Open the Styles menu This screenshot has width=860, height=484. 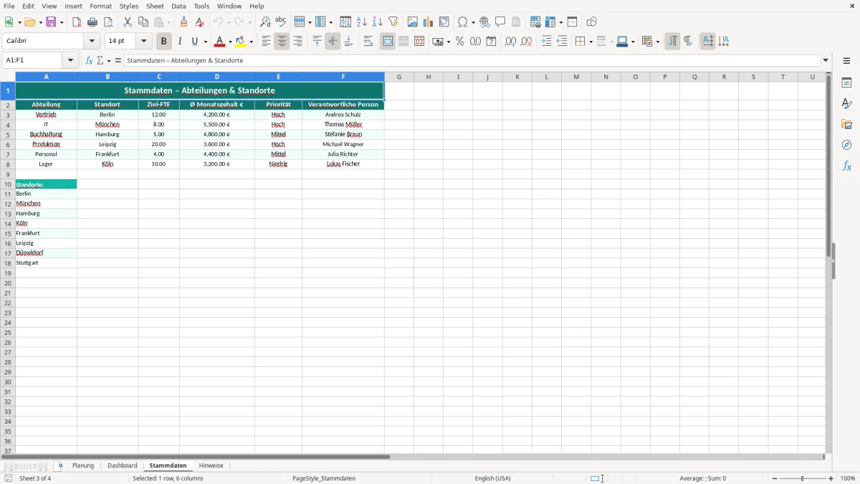(129, 6)
